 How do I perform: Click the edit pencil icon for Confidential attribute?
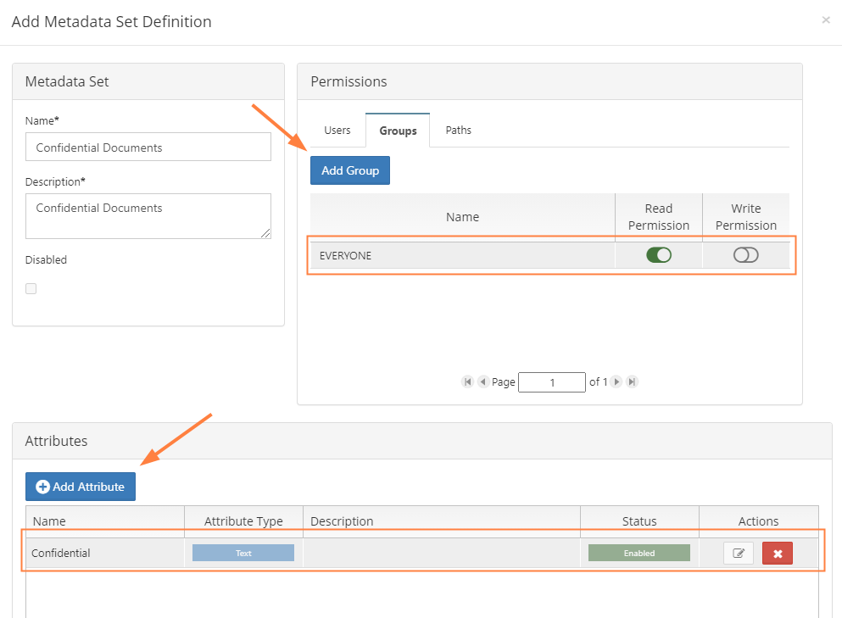click(738, 554)
